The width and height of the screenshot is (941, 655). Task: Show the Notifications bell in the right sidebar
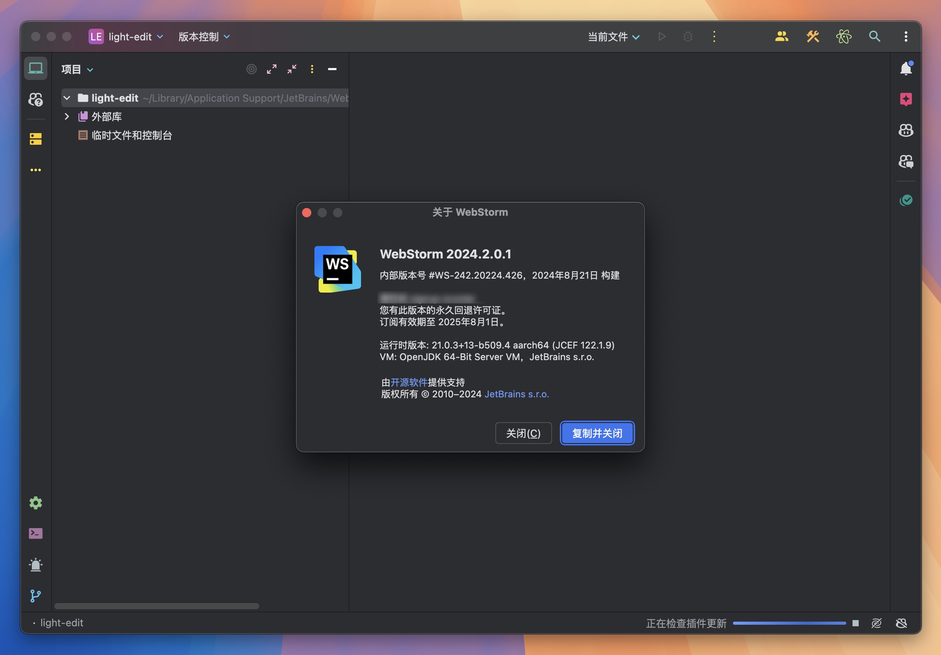(906, 68)
